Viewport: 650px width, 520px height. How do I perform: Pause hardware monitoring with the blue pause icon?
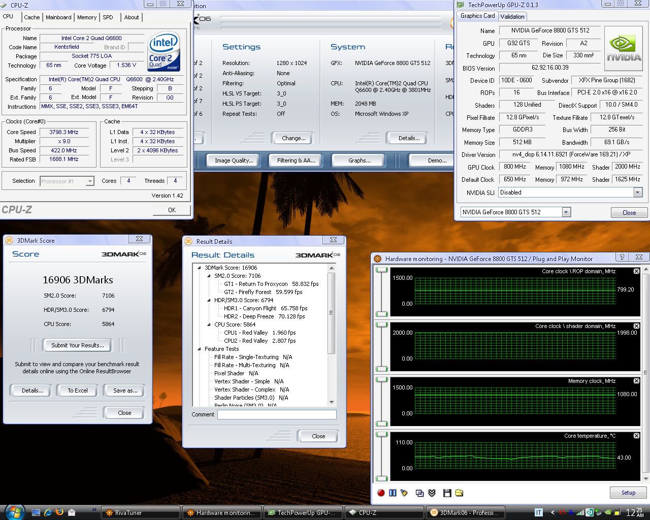click(x=393, y=493)
